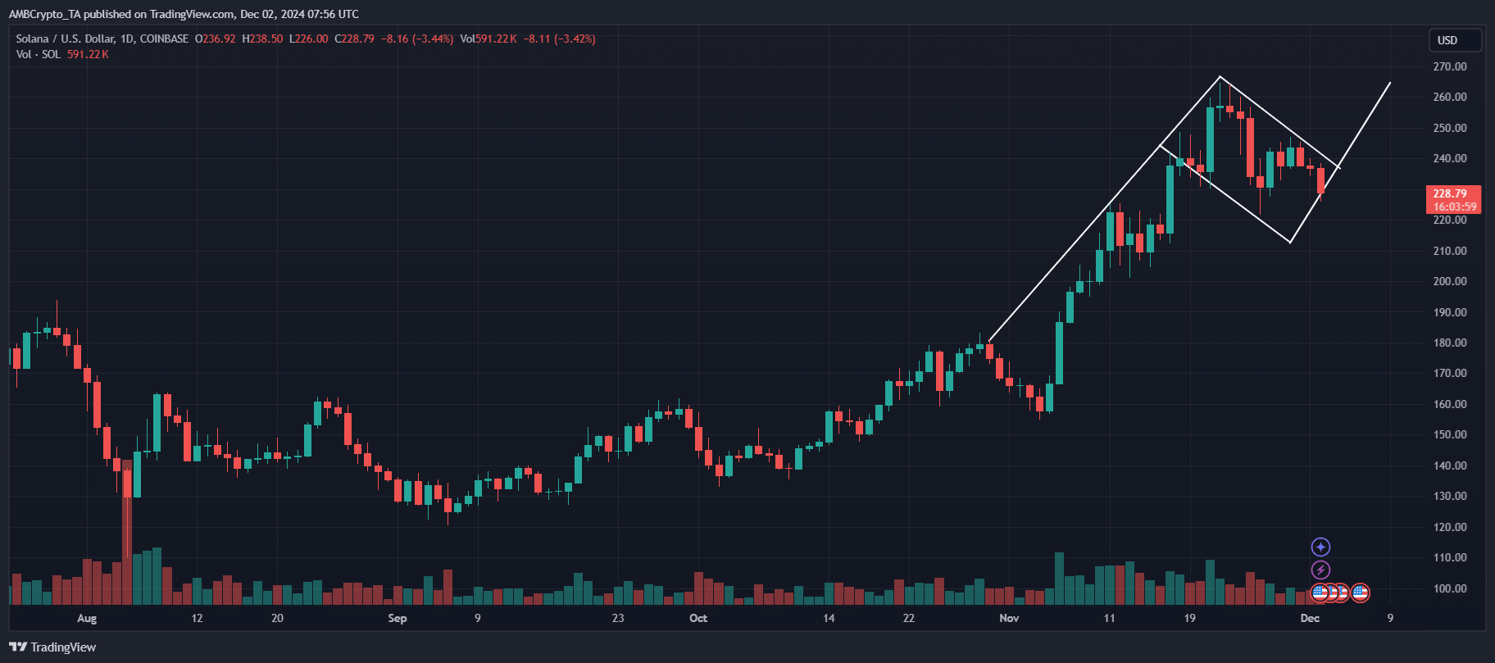1495x663 pixels.
Task: Click the 140.00 price axis label
Action: tap(1450, 465)
